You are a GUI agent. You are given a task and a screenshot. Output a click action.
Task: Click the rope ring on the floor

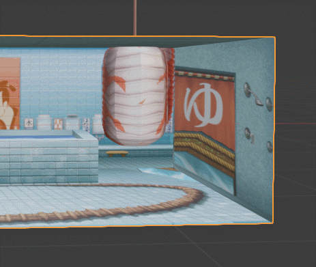coord(102,203)
